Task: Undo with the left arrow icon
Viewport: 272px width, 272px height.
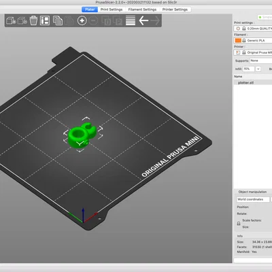Action: point(143,20)
